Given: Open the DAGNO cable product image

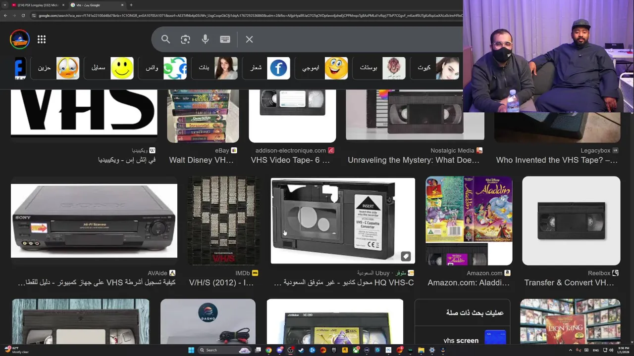Looking at the screenshot, I should 208,321.
